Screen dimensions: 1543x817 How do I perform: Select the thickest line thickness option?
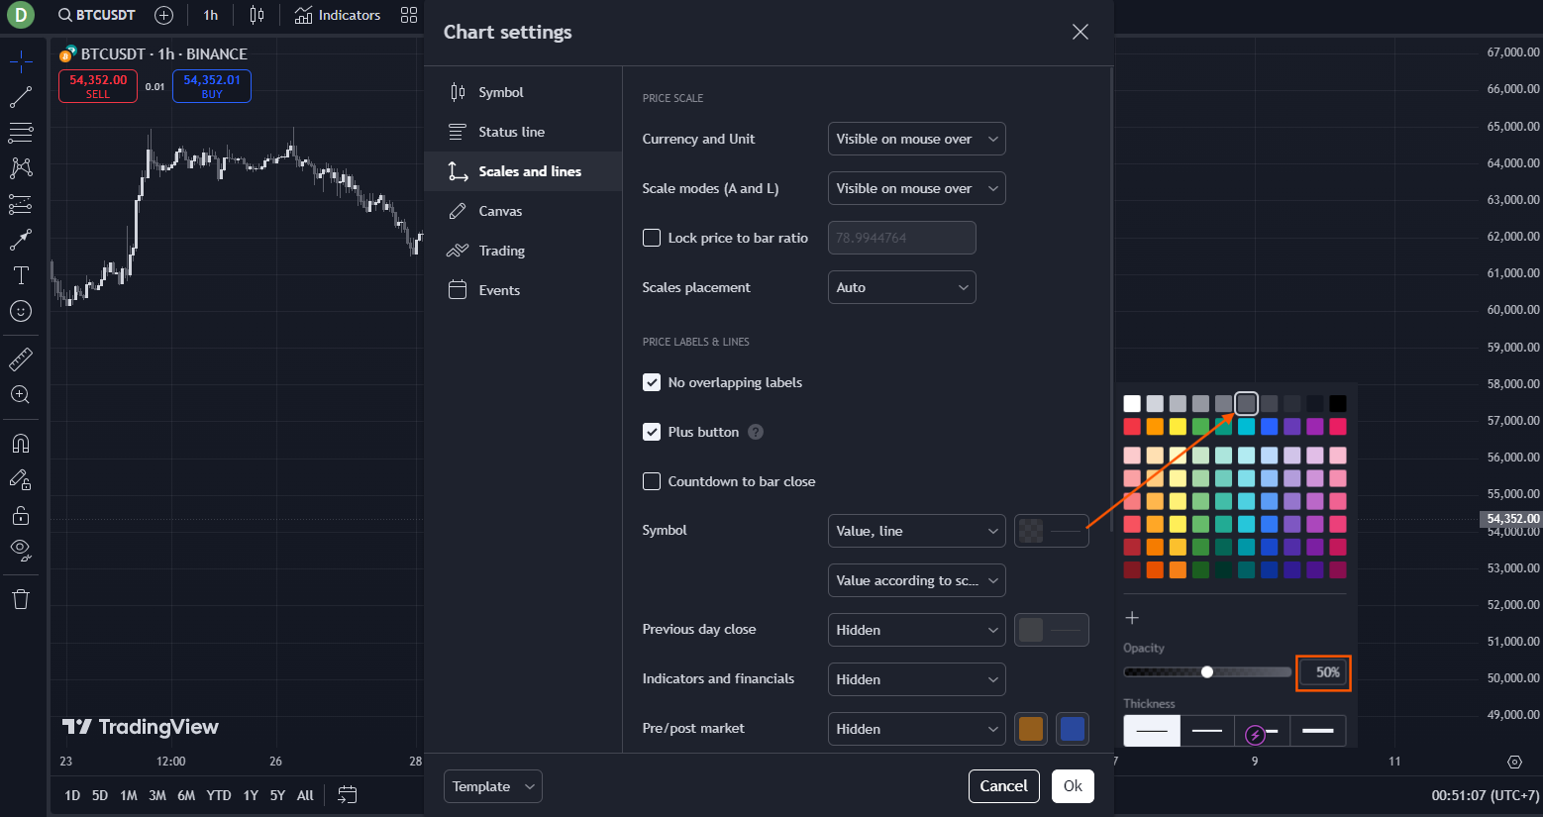pyautogui.click(x=1318, y=731)
